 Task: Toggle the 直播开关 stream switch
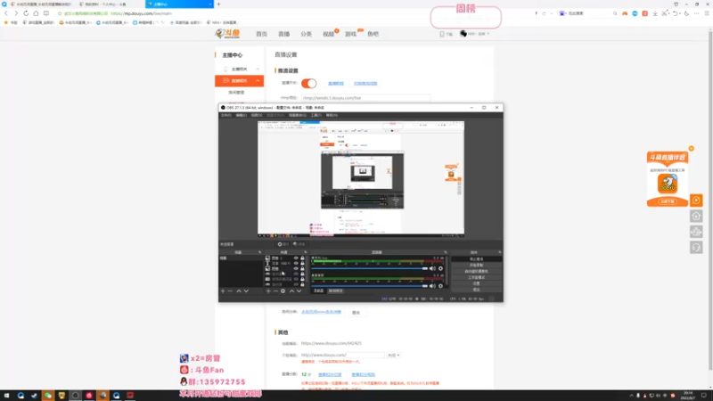pos(308,83)
